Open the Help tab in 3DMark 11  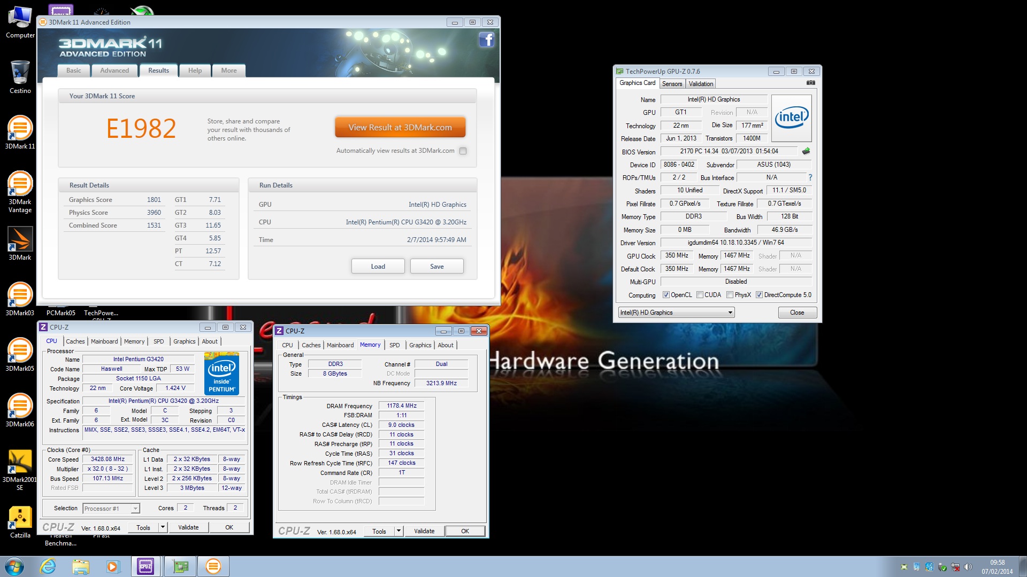coord(195,71)
